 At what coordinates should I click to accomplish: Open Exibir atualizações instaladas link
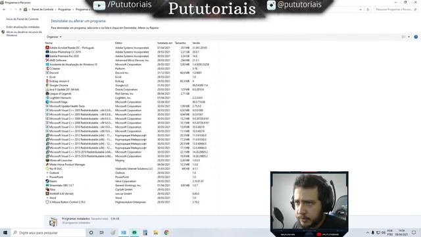(x=23, y=27)
